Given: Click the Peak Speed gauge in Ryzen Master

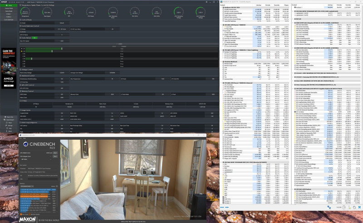Looking at the screenshot, I should tap(47, 12).
